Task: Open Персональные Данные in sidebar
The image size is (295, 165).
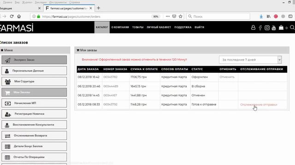Action: (34, 71)
